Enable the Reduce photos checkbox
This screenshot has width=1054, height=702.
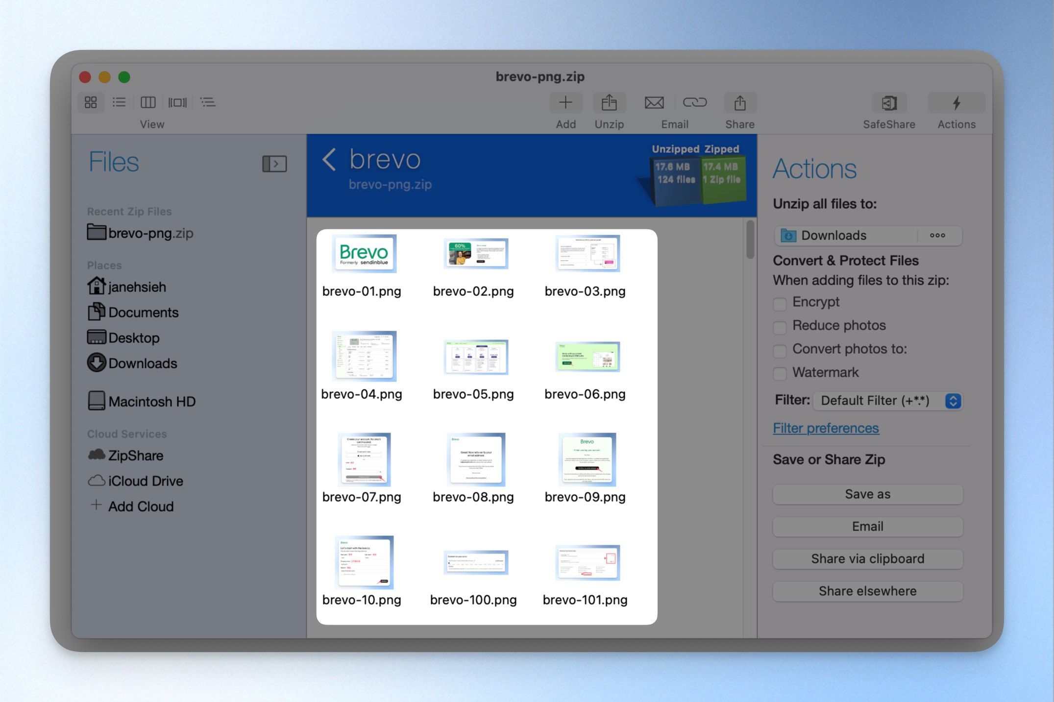[x=780, y=327]
